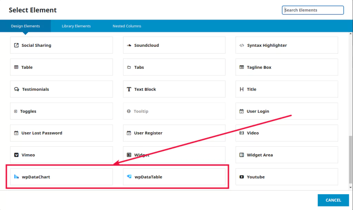The height and width of the screenshot is (210, 353).
Task: Switch to the Library Elements tab
Action: click(76, 26)
